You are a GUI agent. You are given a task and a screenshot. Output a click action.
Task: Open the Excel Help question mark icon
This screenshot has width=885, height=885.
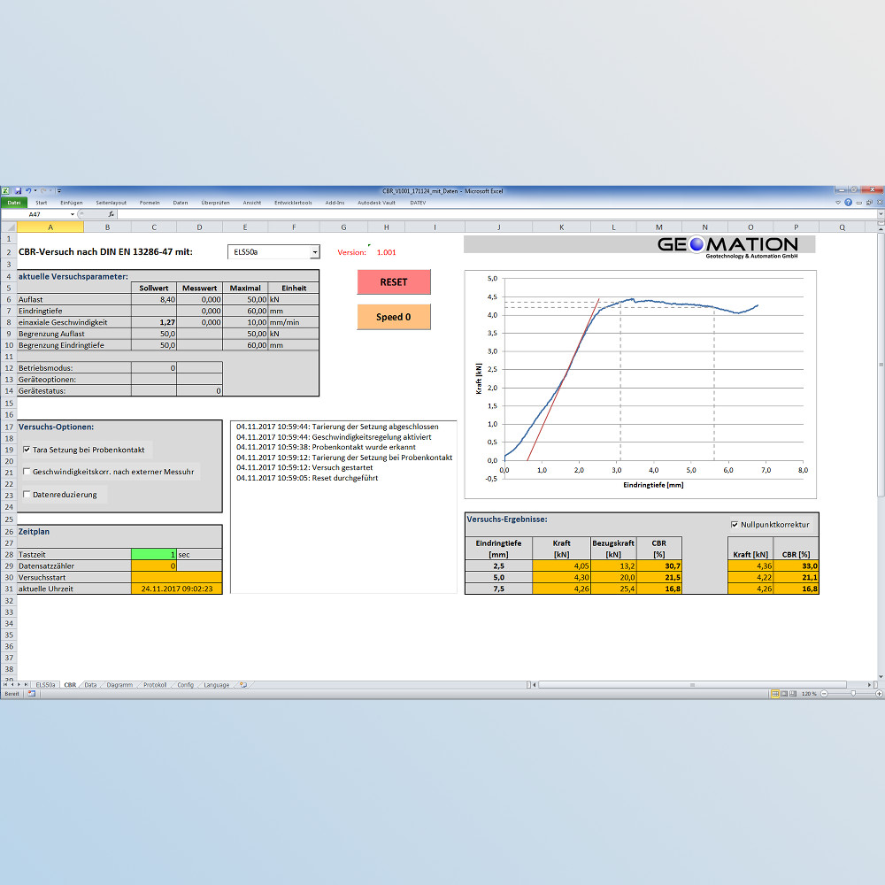(849, 202)
